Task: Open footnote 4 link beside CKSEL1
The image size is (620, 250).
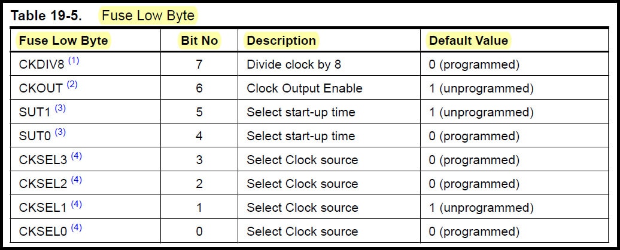Action: pos(77,204)
